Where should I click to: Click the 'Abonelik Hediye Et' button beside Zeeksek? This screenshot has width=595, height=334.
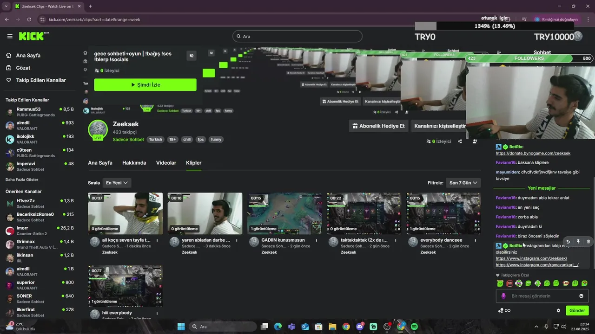[379, 126]
